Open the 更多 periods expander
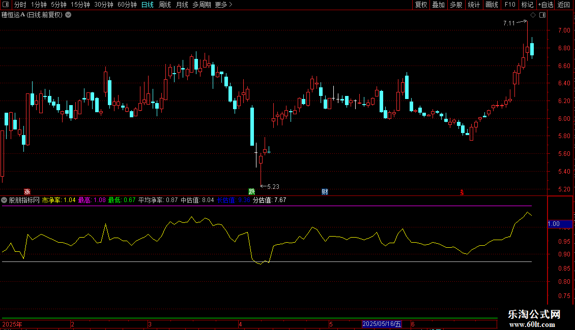This screenshot has width=575, height=330. click(x=223, y=5)
